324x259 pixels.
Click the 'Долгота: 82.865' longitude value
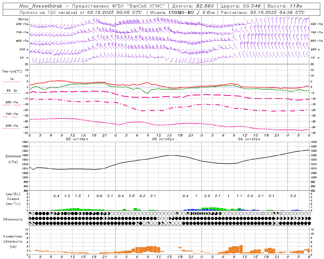193,6
